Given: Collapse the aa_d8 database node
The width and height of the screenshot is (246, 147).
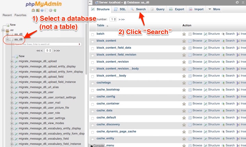Looking at the screenshot, I should click(8, 39).
